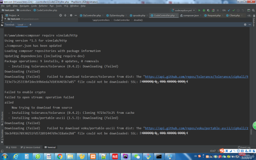Toggle the TODO tool window
The width and height of the screenshot is (256, 160).
coord(11,147)
